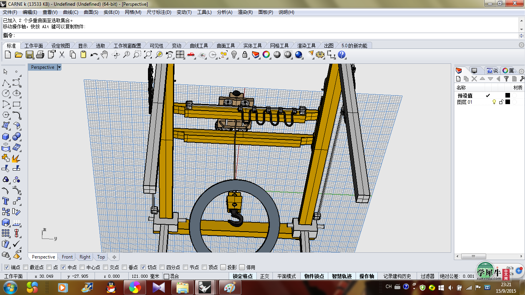Enable the 交点 osnap checkbox
The image size is (525, 295).
[x=106, y=267]
